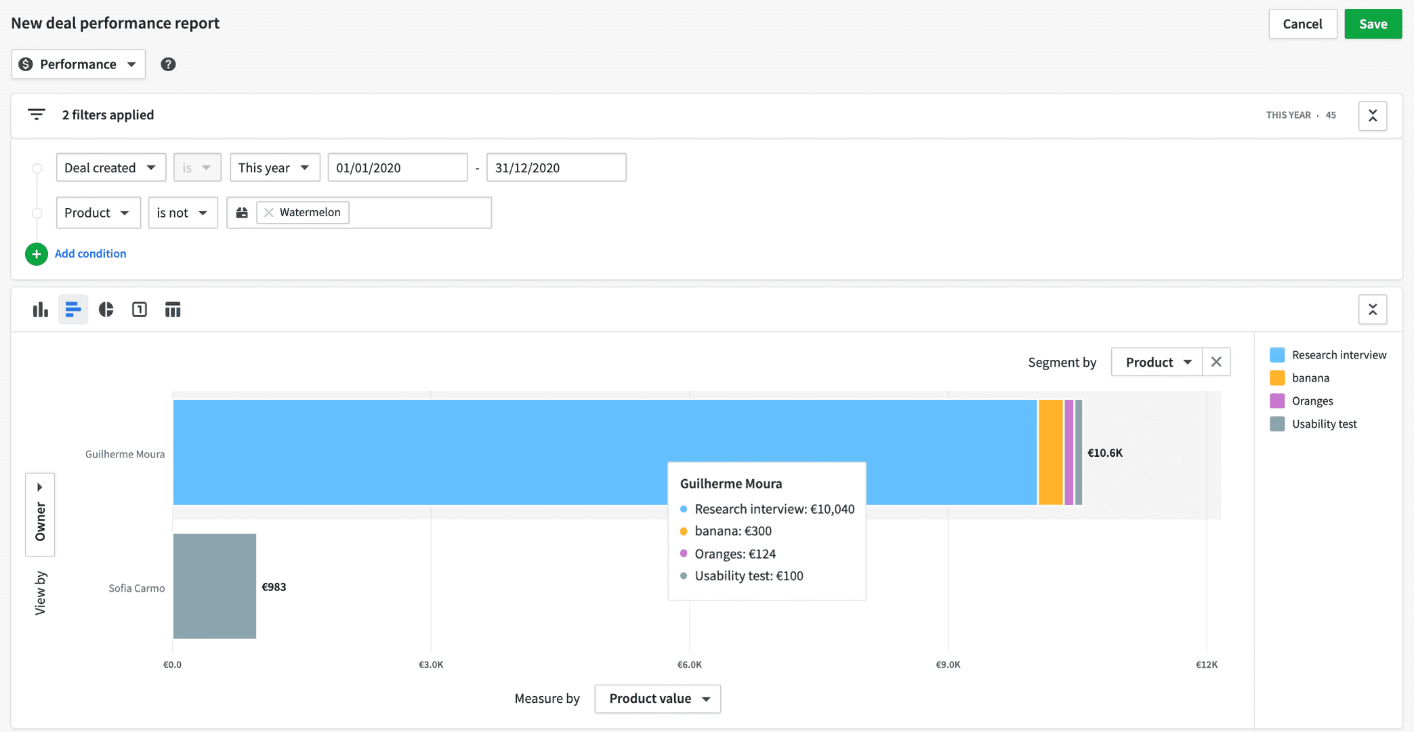Click the Sofia Carmo axis label
Screen dimensions: 1414x732
coord(136,588)
